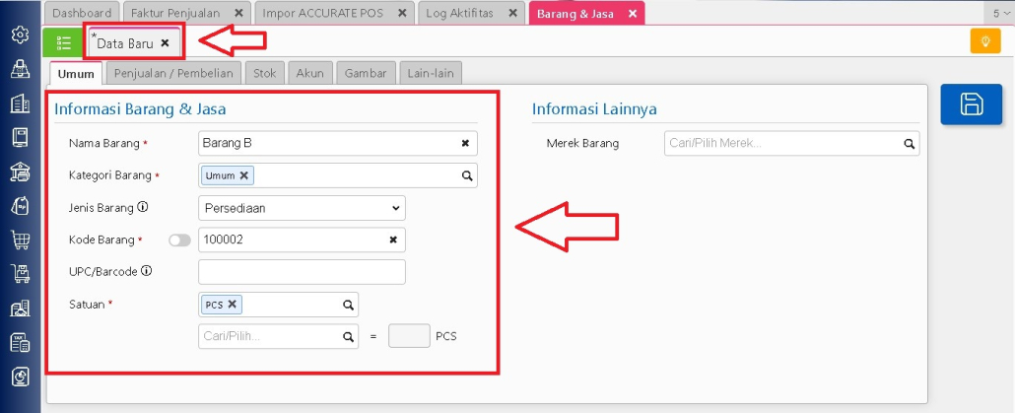Remove the PCS unit tag
1015x413 pixels.
tap(233, 305)
